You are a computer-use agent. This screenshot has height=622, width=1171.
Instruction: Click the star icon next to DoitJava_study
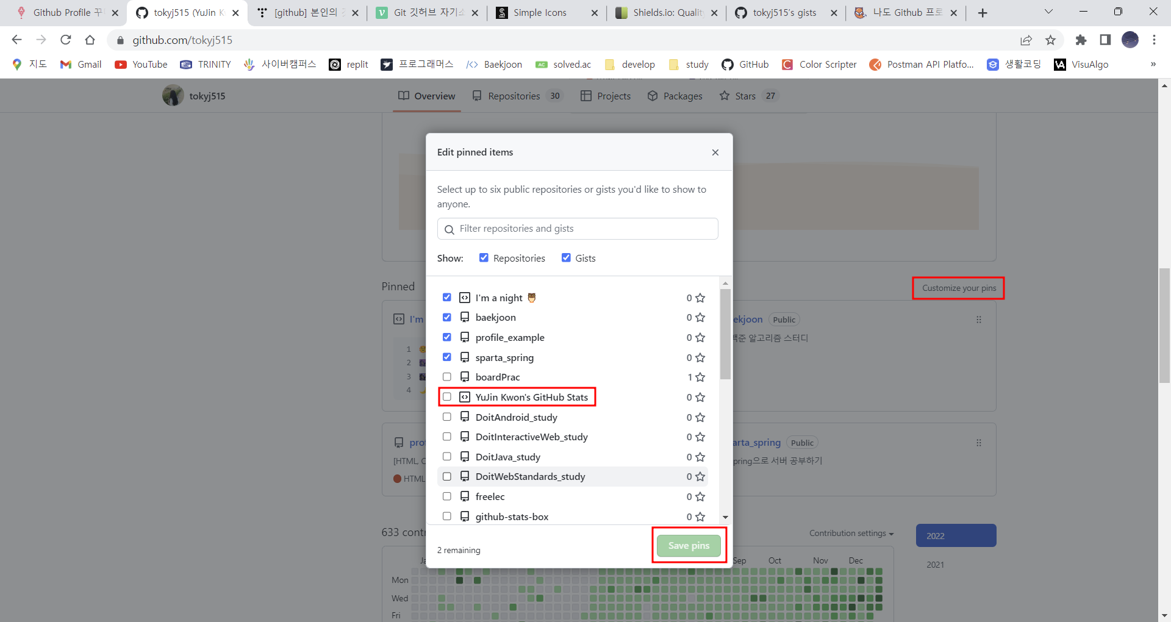[x=700, y=457]
